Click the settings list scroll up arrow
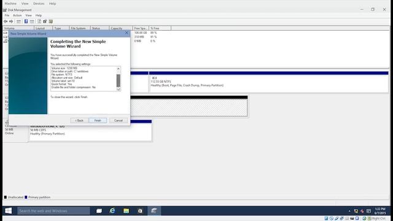Screen dimensions: 393x221 tap(119, 69)
